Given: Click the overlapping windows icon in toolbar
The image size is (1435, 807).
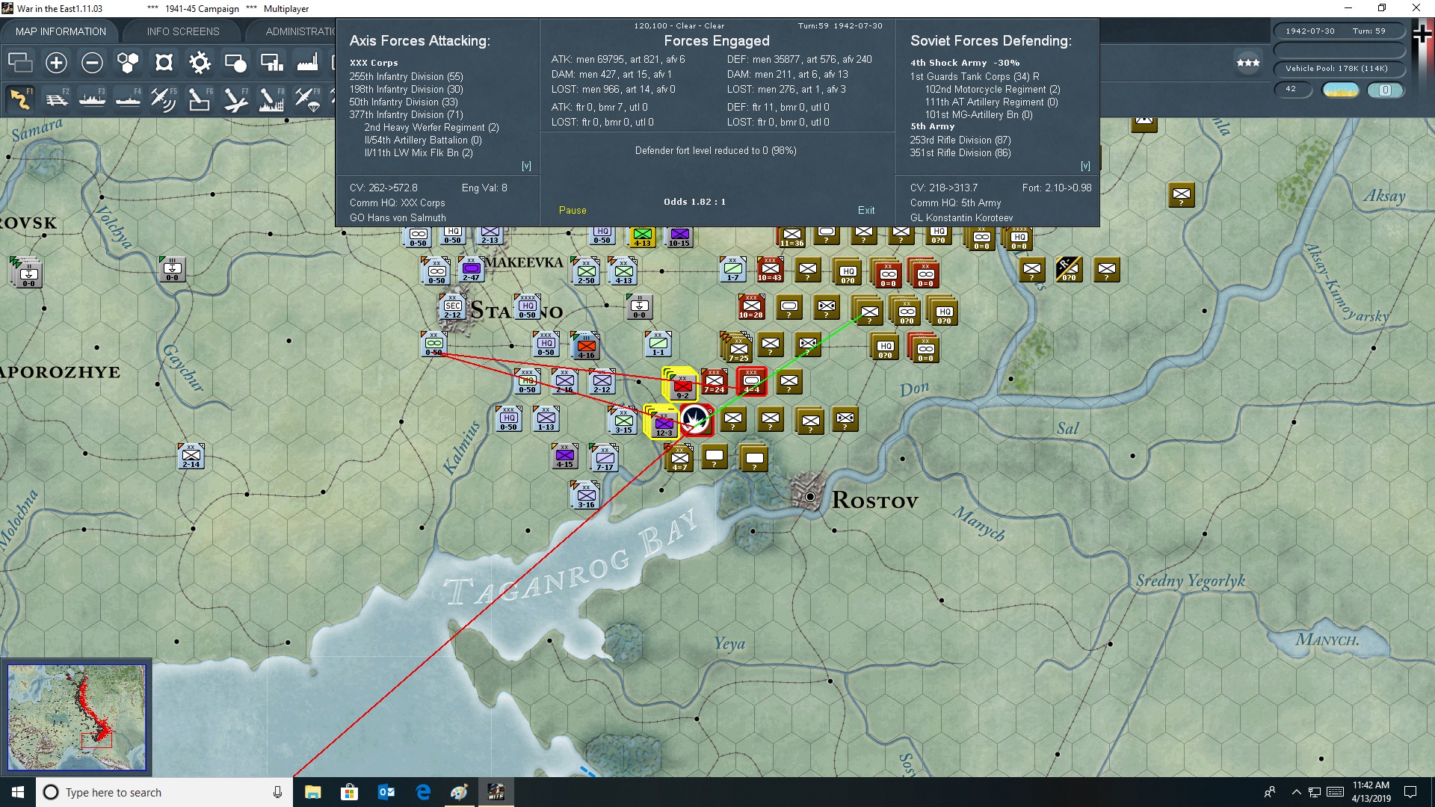Looking at the screenshot, I should [20, 63].
